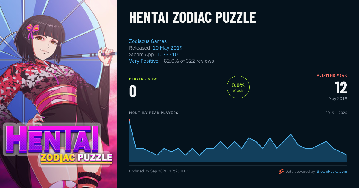Click the May 2019 peak date label
This screenshot has height=188, width=359.
[x=338, y=98]
